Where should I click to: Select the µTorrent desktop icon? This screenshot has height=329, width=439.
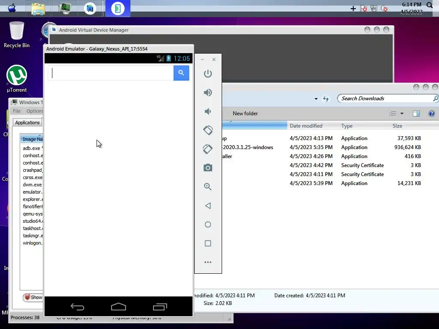[17, 79]
